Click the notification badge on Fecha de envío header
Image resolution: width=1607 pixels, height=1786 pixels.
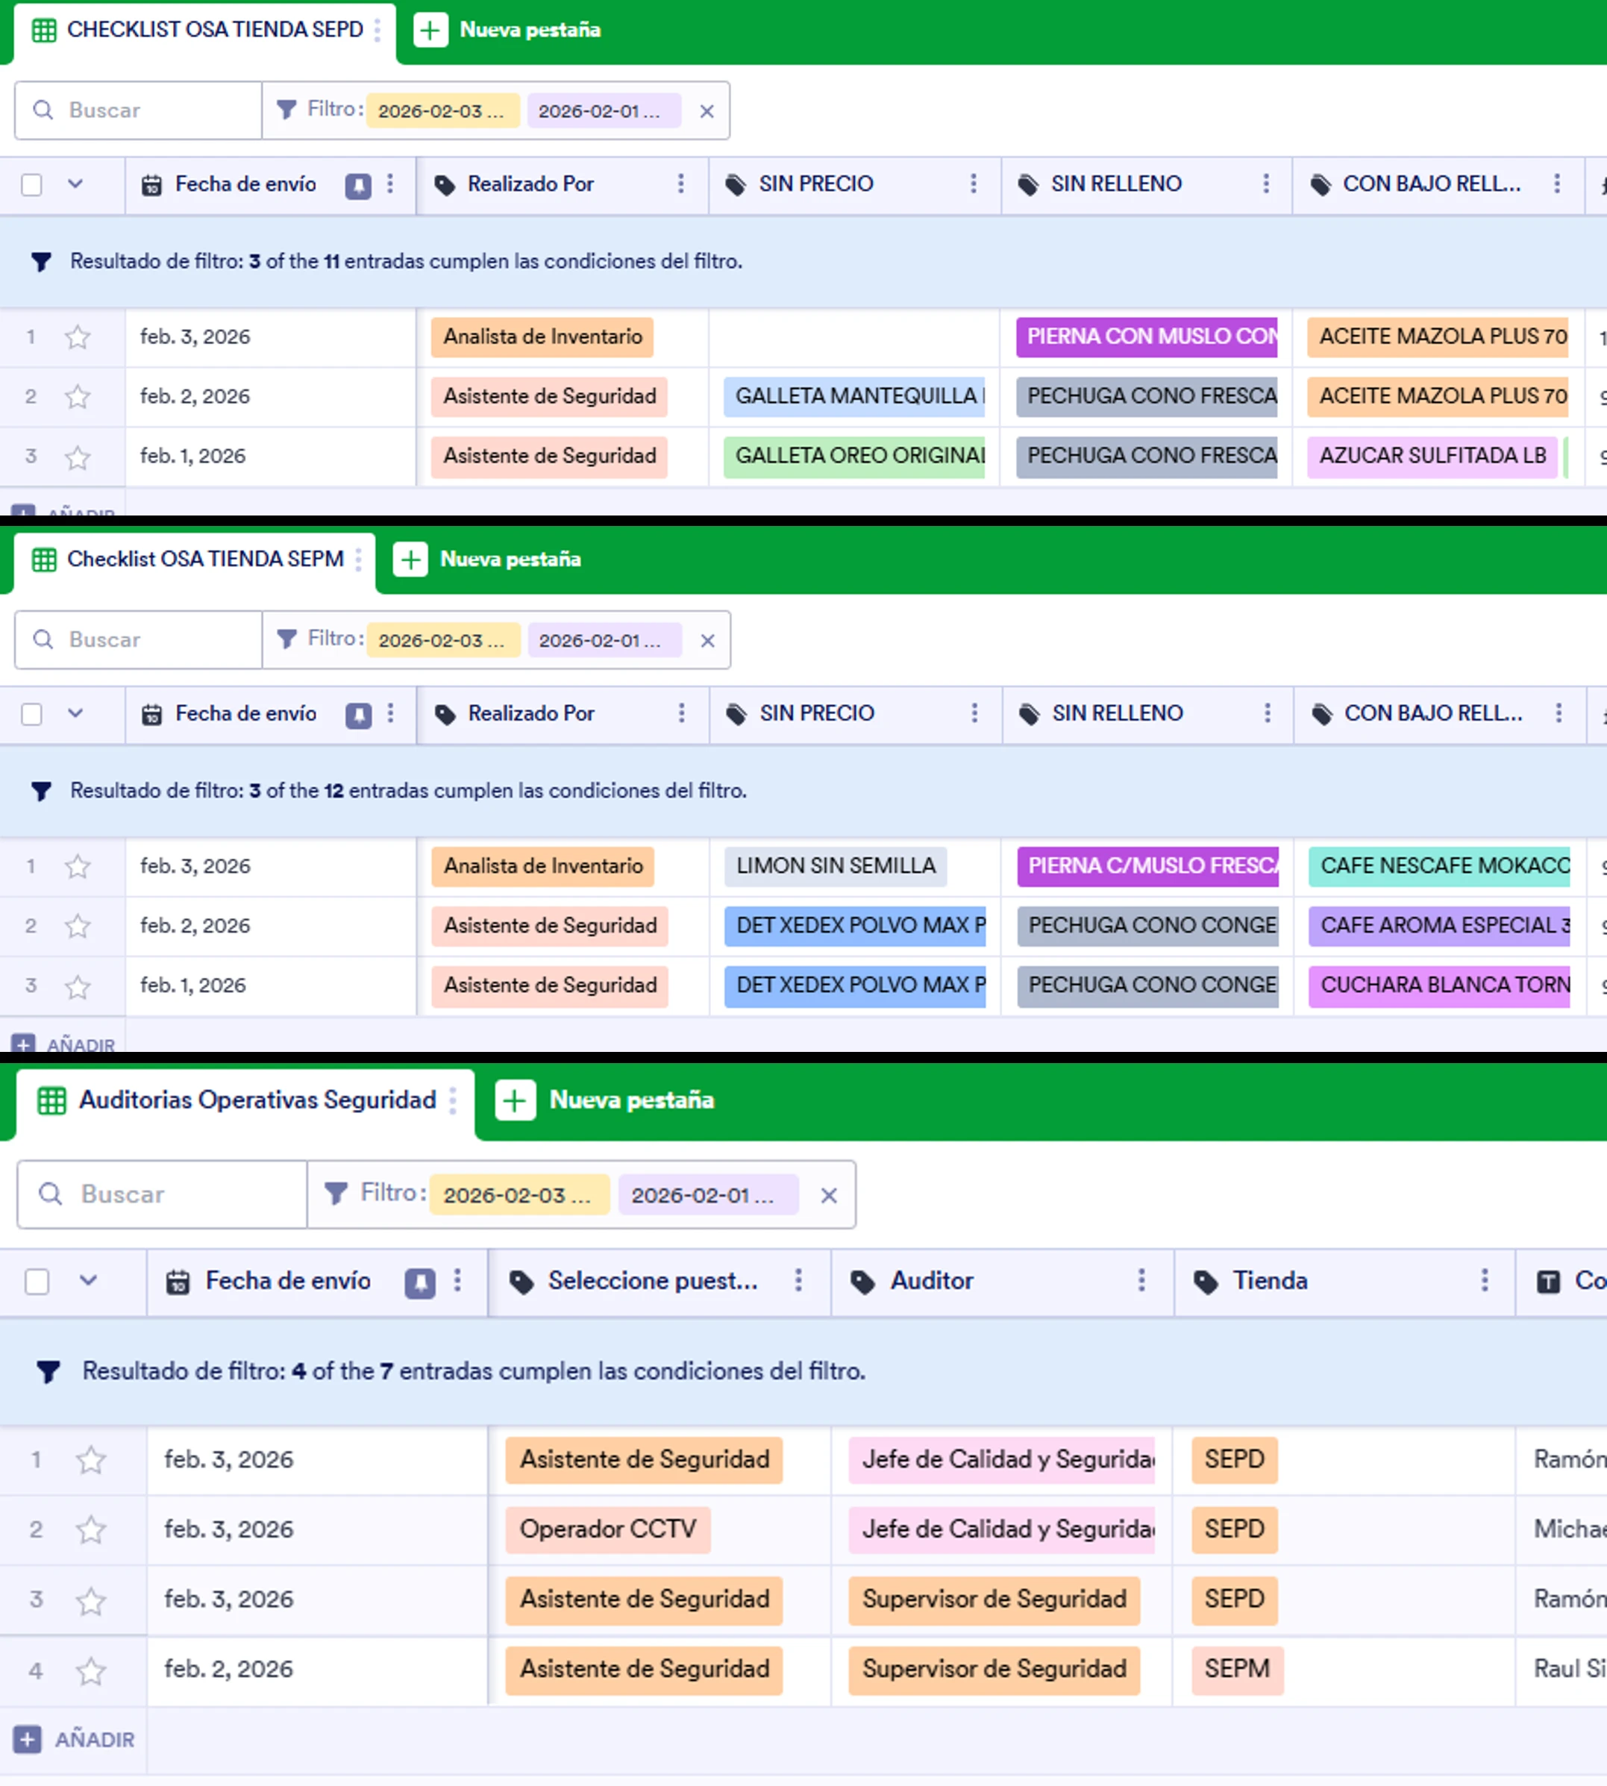click(357, 184)
